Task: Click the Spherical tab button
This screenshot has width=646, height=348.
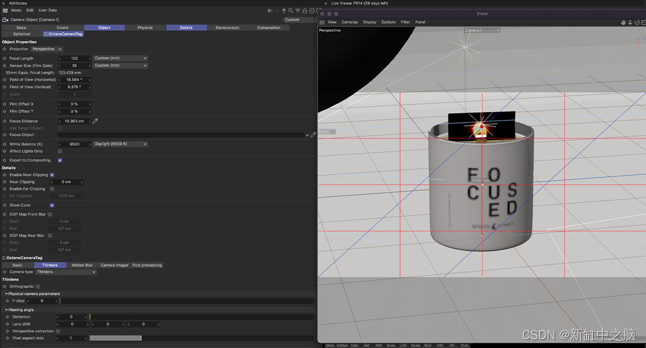Action: pyautogui.click(x=22, y=34)
